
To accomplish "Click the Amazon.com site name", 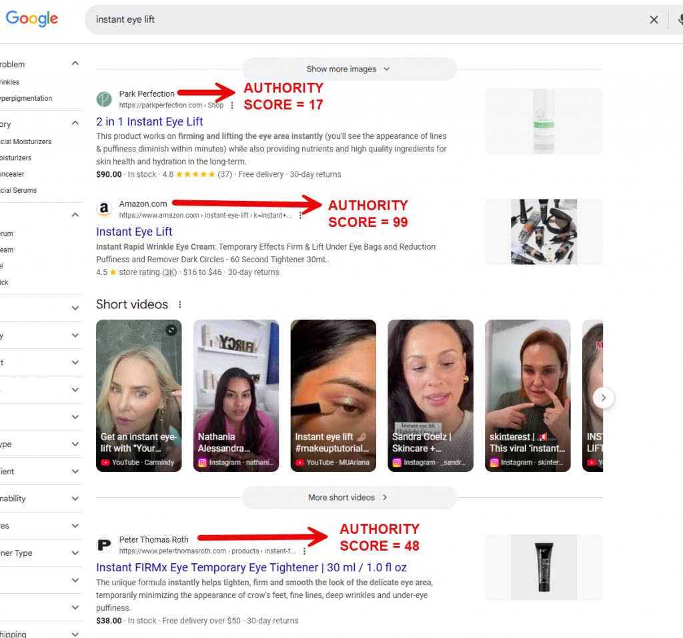I will 143,204.
